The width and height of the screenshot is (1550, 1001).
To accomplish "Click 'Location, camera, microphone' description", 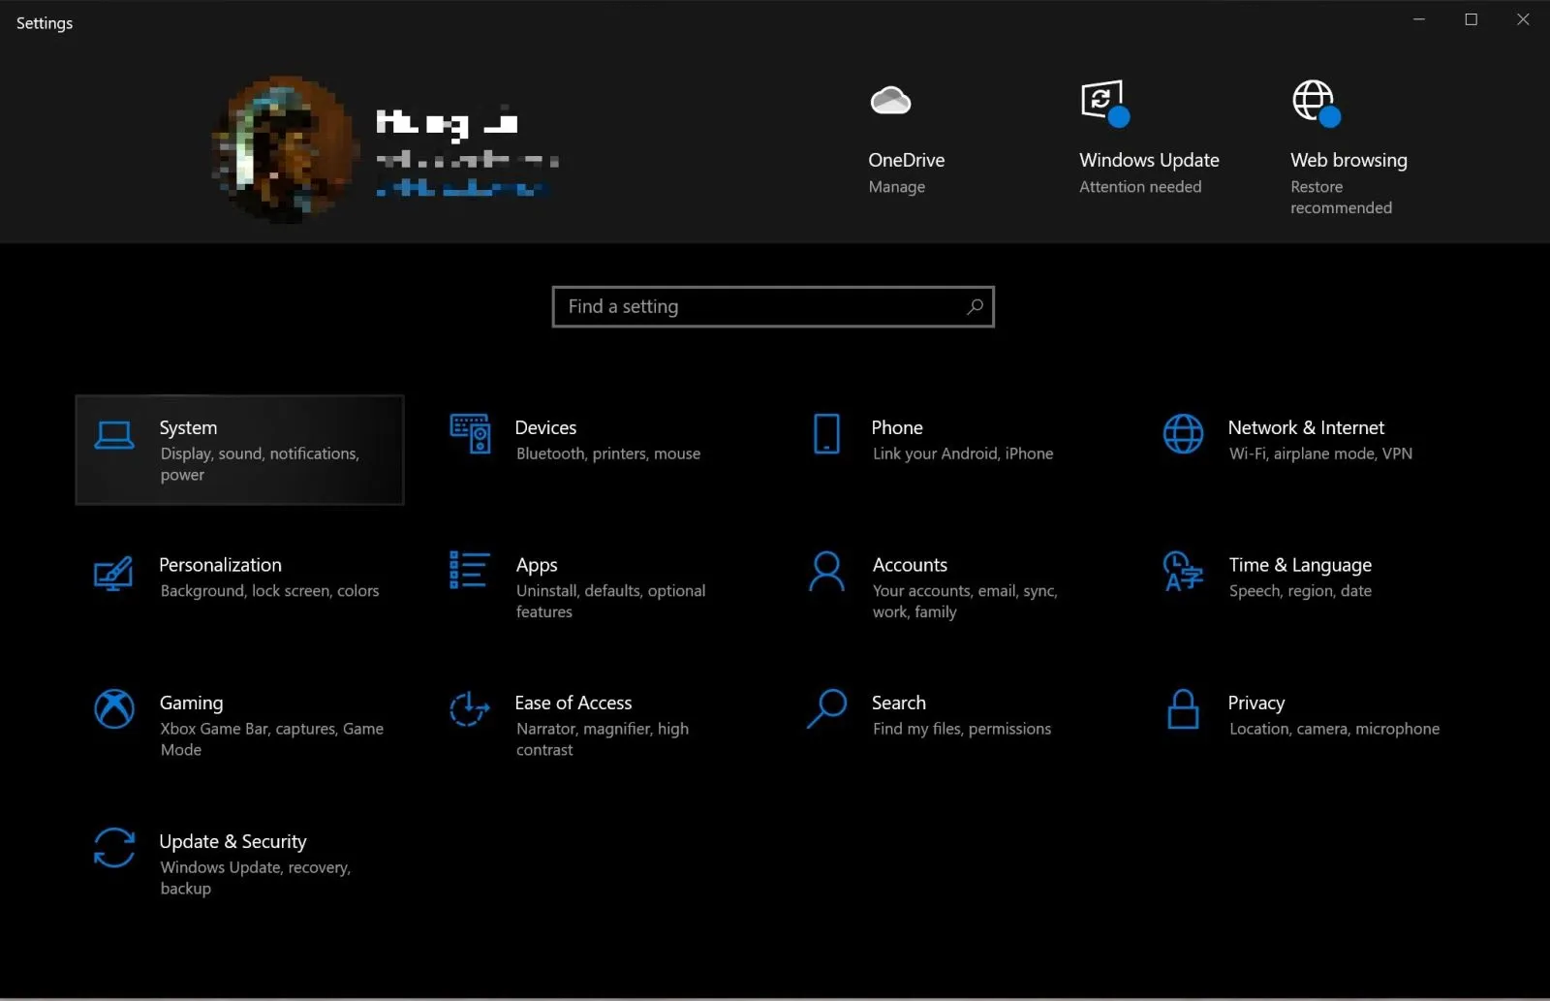I will (x=1334, y=729).
